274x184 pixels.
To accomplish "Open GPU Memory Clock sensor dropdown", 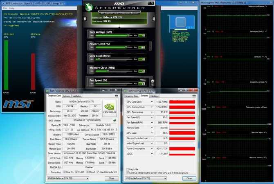I will [x=152, y=107].
